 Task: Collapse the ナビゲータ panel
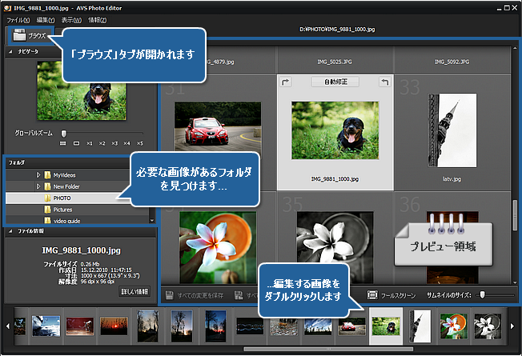point(10,51)
